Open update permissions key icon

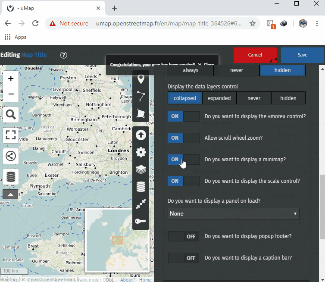click(141, 221)
